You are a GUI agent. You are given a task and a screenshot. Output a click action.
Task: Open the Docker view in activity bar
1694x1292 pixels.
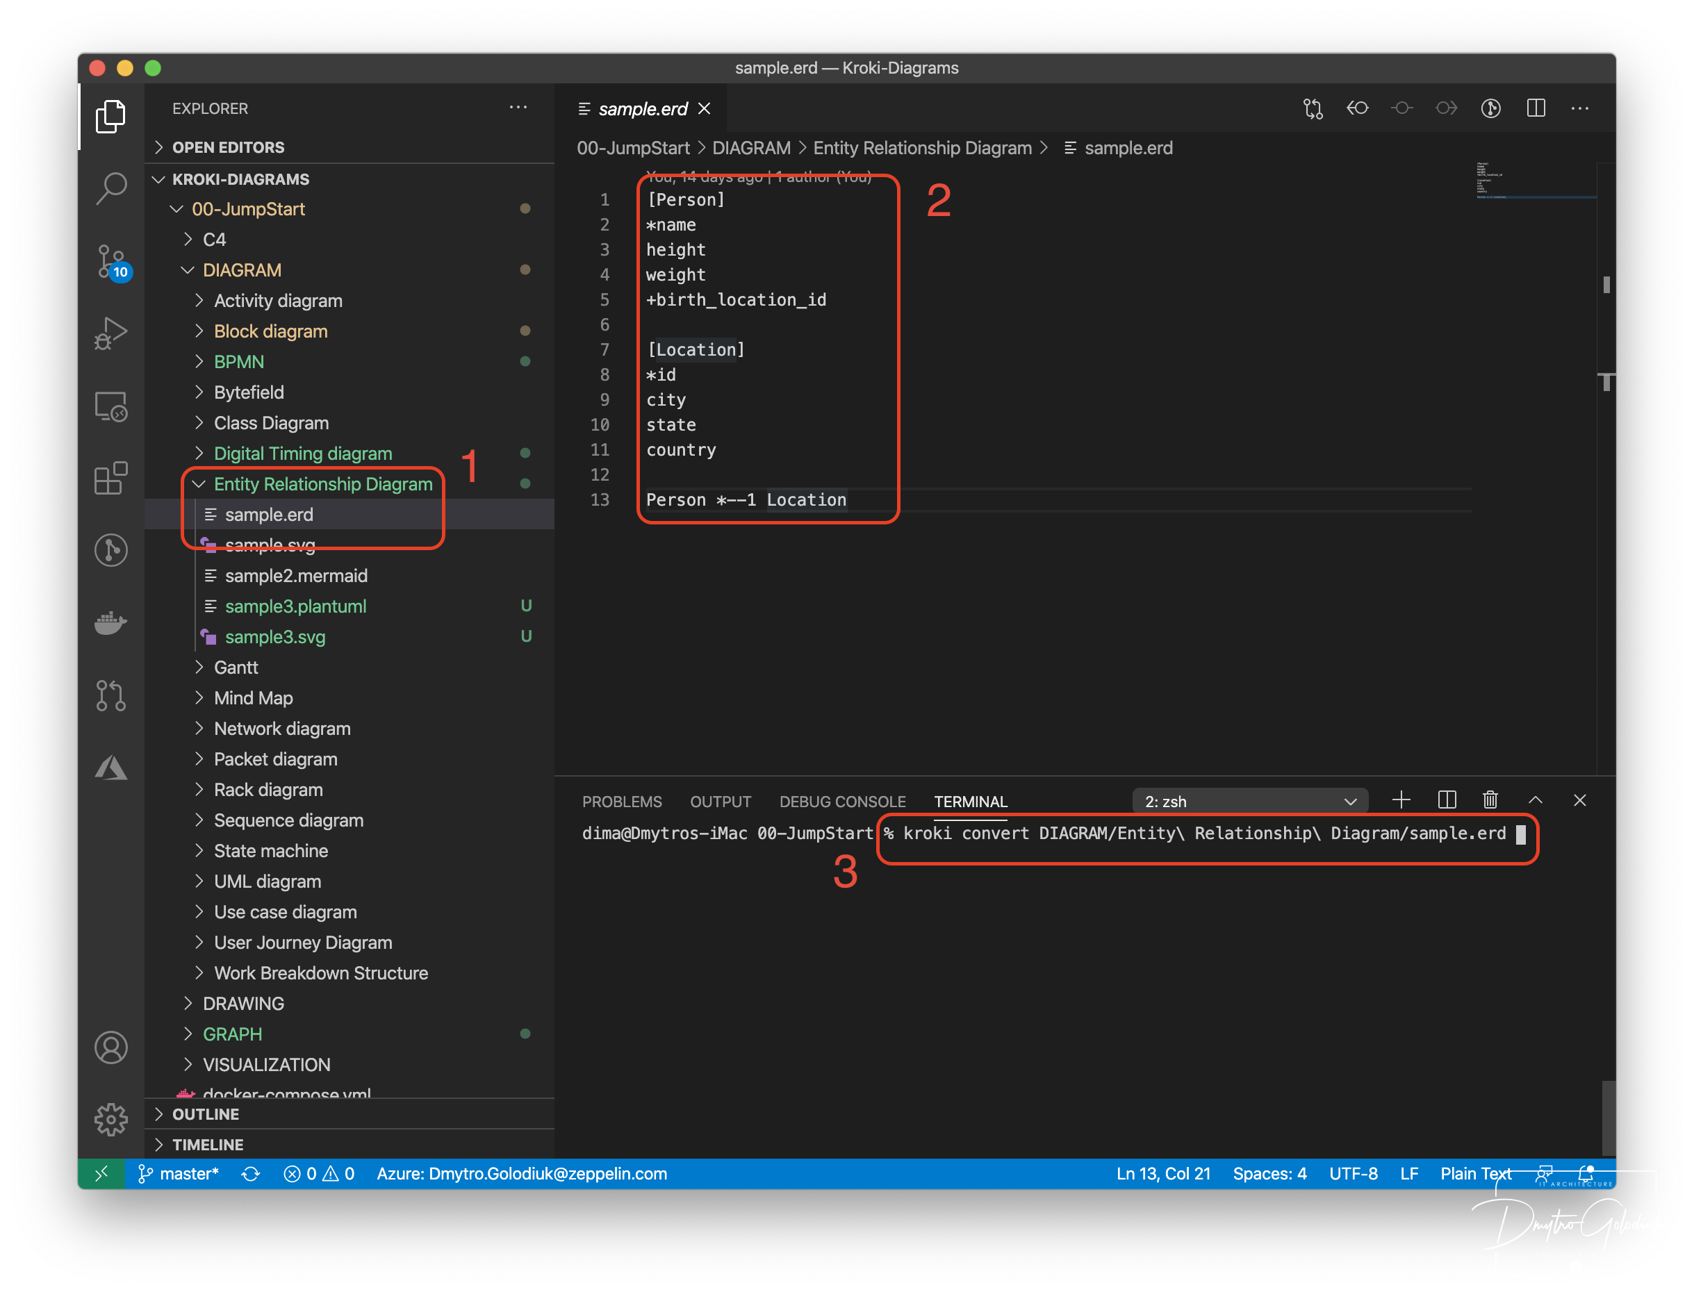[110, 622]
